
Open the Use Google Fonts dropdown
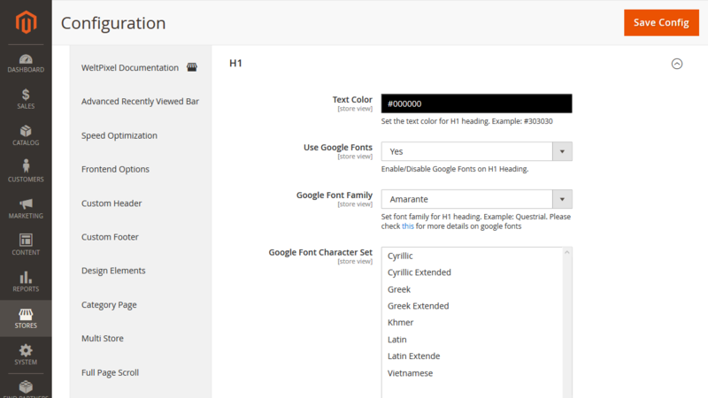pyautogui.click(x=476, y=151)
